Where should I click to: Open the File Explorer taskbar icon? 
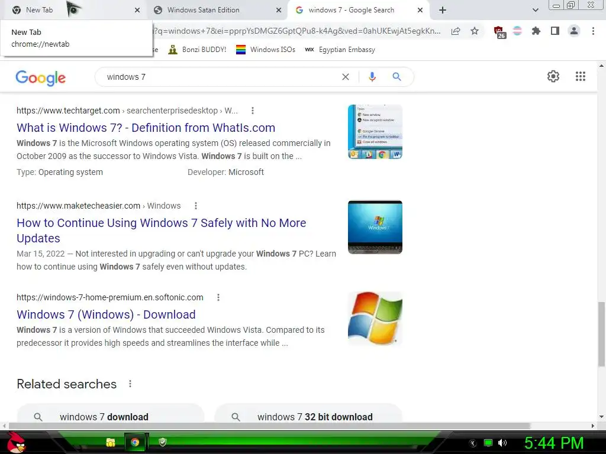[x=111, y=442]
